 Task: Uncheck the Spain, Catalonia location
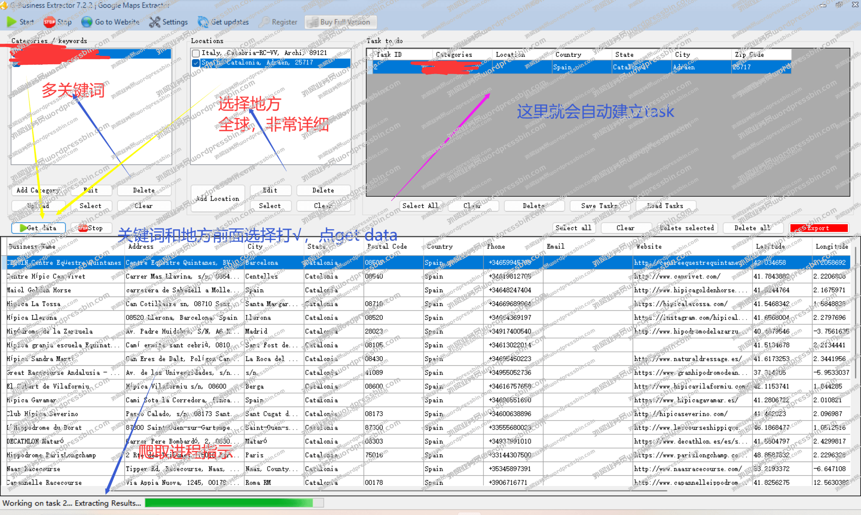[x=196, y=63]
